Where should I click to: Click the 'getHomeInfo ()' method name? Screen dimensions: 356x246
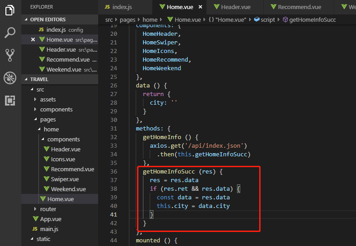pos(167,137)
